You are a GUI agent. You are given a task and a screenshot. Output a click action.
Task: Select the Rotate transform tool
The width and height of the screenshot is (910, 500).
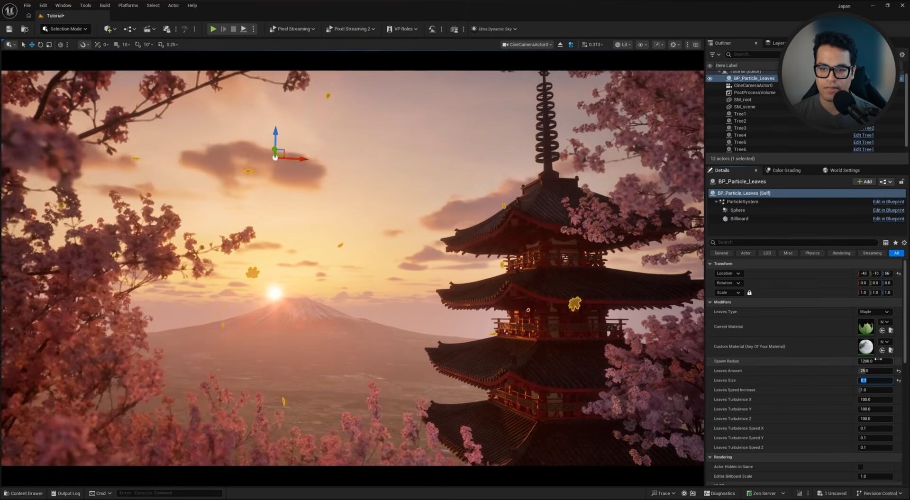40,45
